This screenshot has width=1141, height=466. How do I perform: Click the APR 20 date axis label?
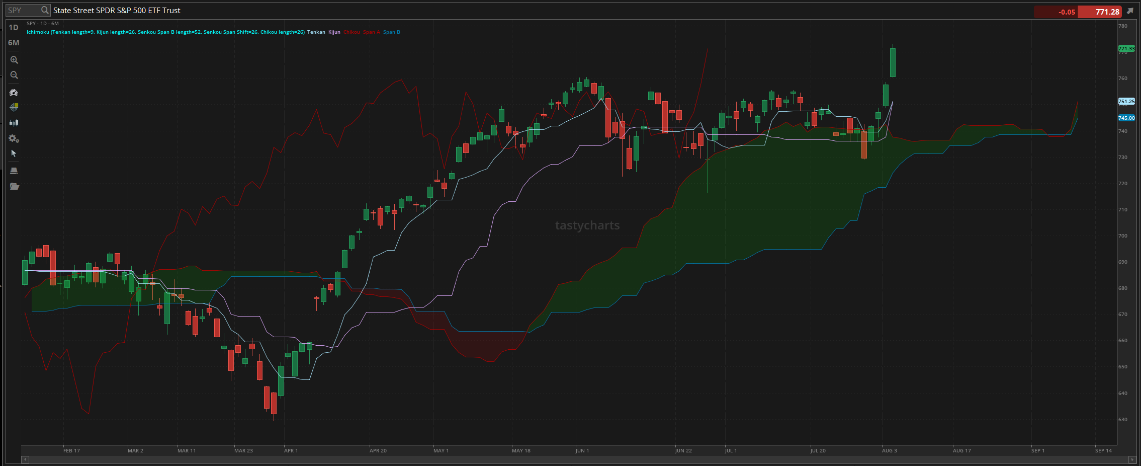pos(378,451)
